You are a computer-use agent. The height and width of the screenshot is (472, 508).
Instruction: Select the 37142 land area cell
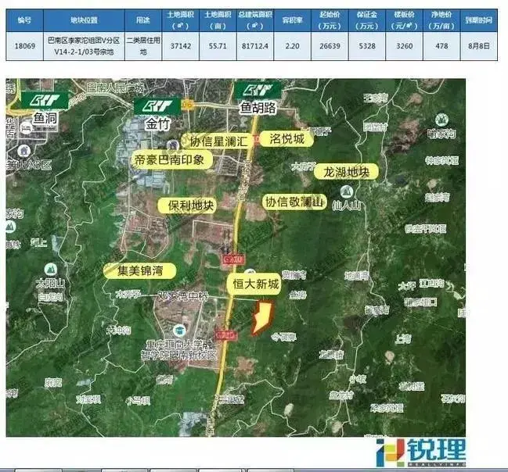181,46
